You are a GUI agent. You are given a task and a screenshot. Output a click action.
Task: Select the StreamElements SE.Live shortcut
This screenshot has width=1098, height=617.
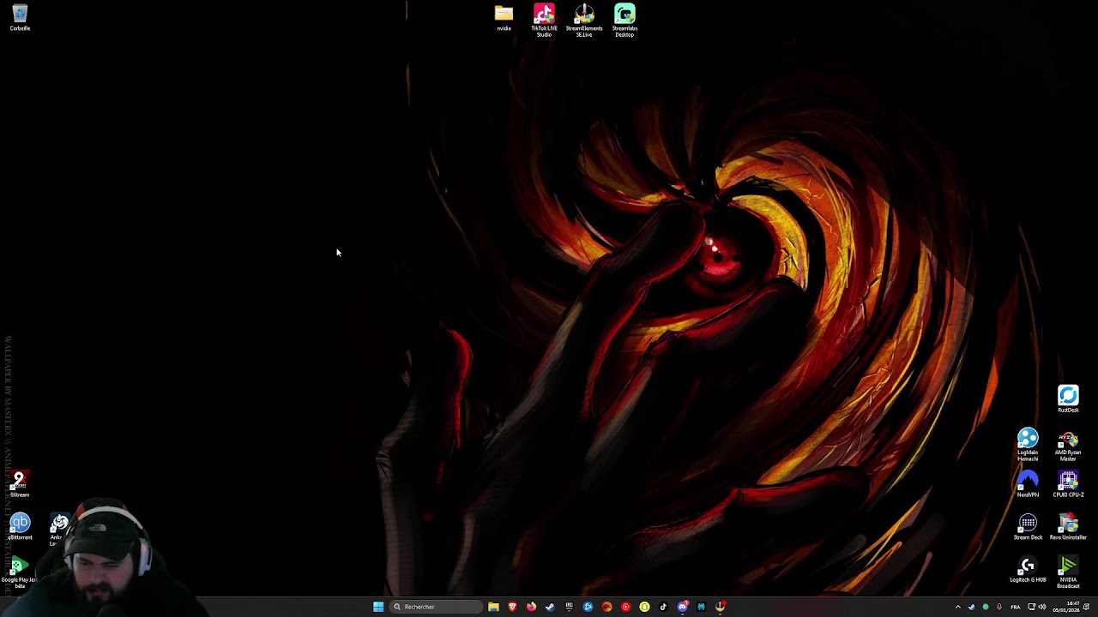coord(584,20)
